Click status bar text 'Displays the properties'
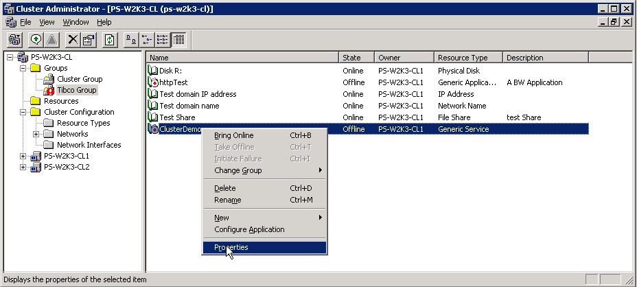Viewport: 637px width, 287px height. (75, 279)
